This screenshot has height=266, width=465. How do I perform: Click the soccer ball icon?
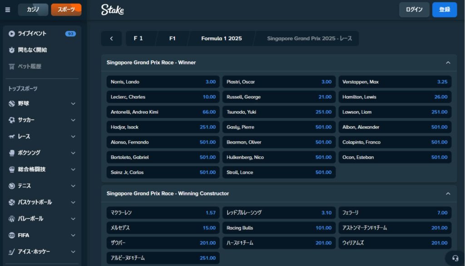tap(11, 120)
